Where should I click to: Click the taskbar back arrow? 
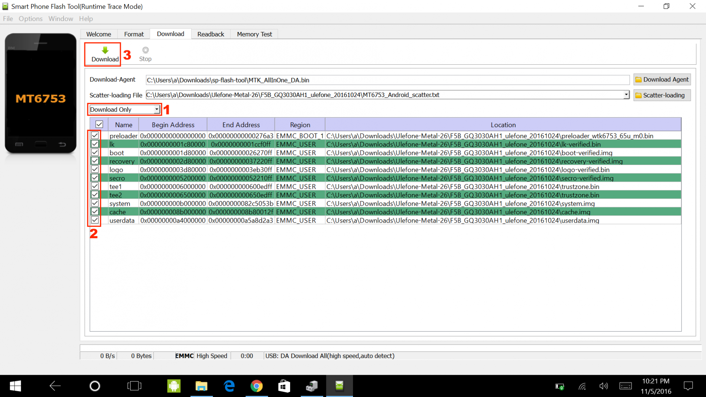point(55,386)
